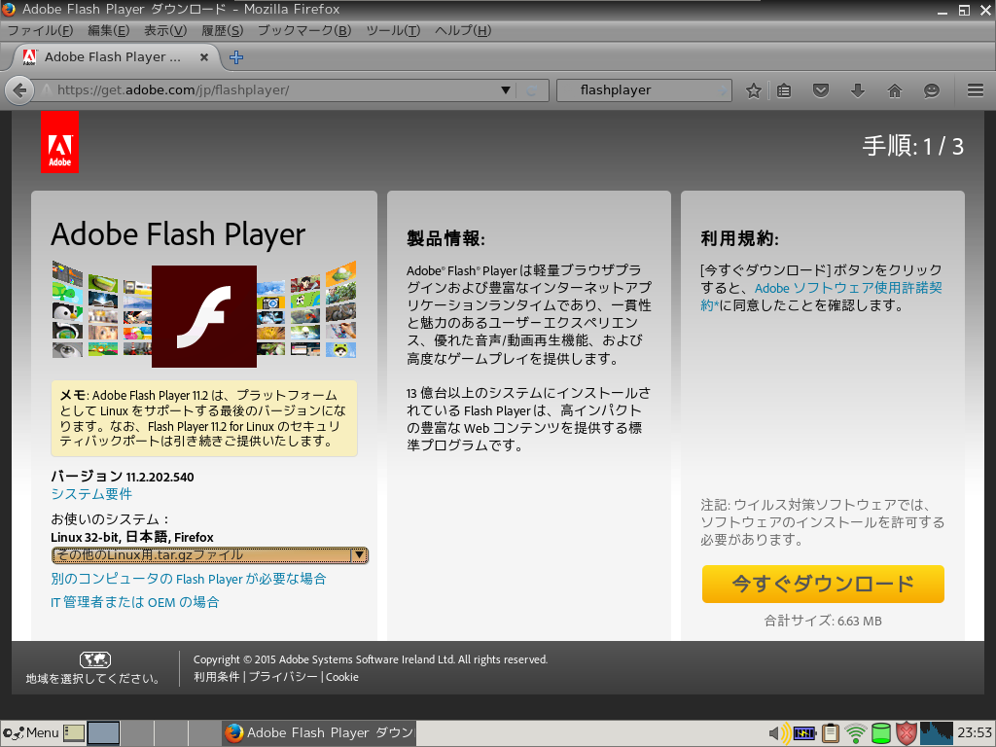Open the 編集(E) menu

[108, 30]
